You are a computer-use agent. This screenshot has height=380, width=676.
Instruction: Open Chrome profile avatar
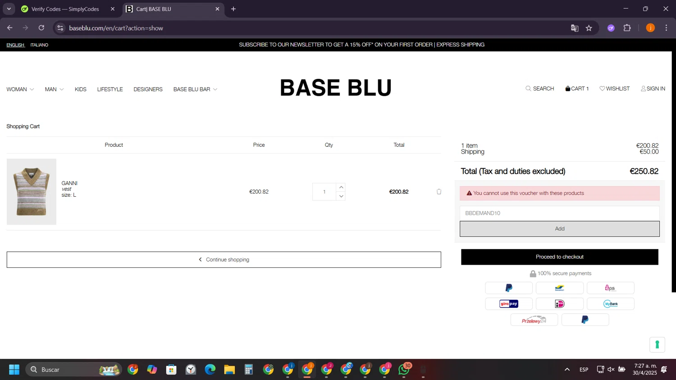coord(650,28)
